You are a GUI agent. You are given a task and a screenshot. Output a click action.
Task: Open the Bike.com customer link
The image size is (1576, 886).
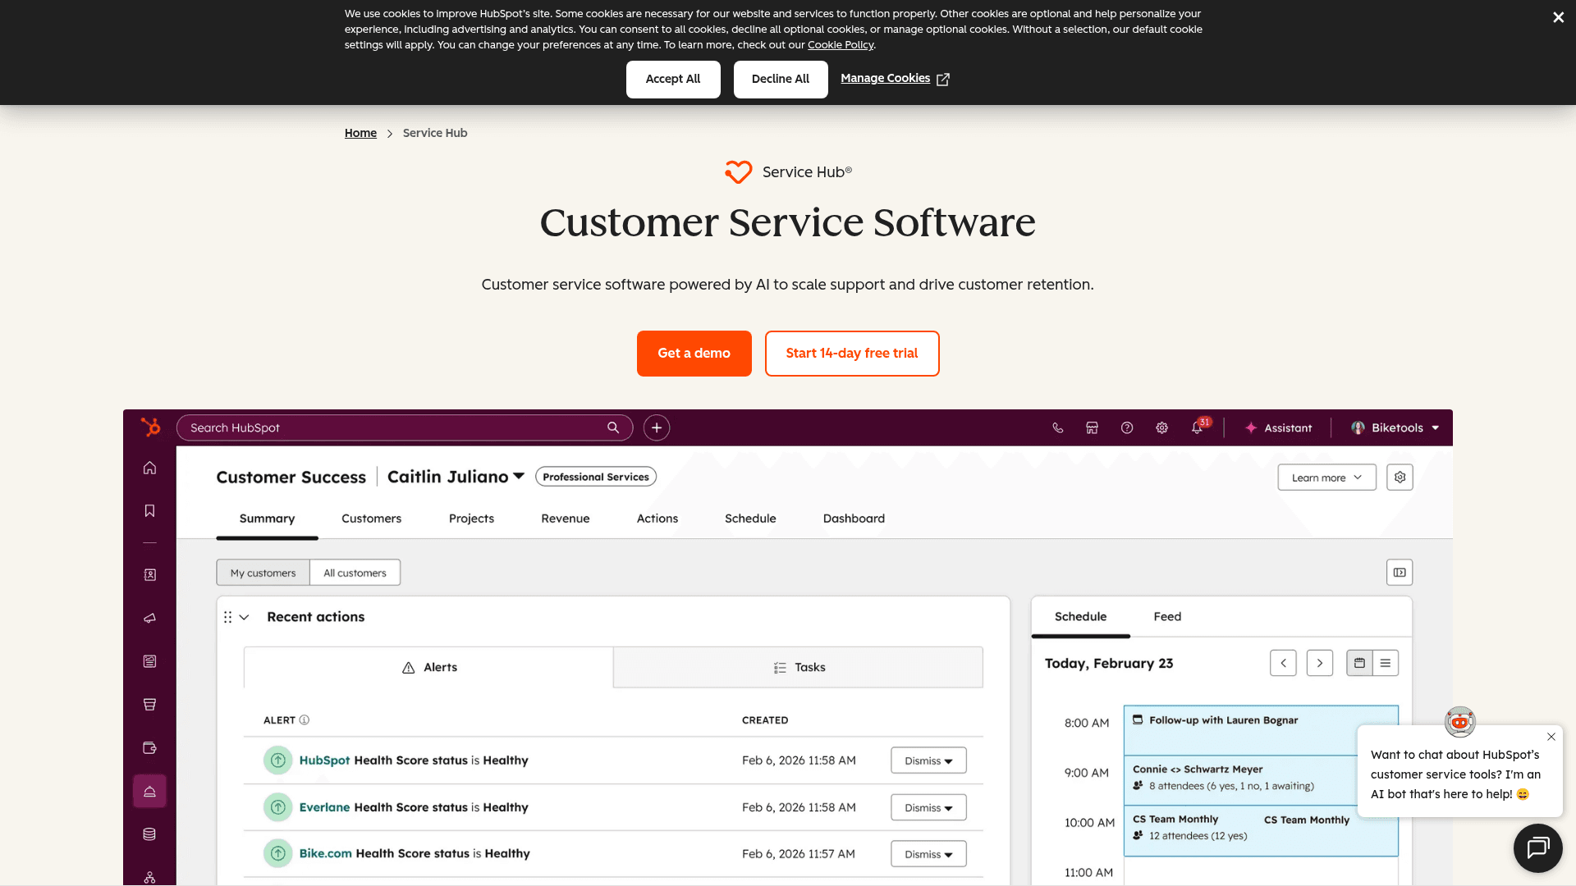325,854
